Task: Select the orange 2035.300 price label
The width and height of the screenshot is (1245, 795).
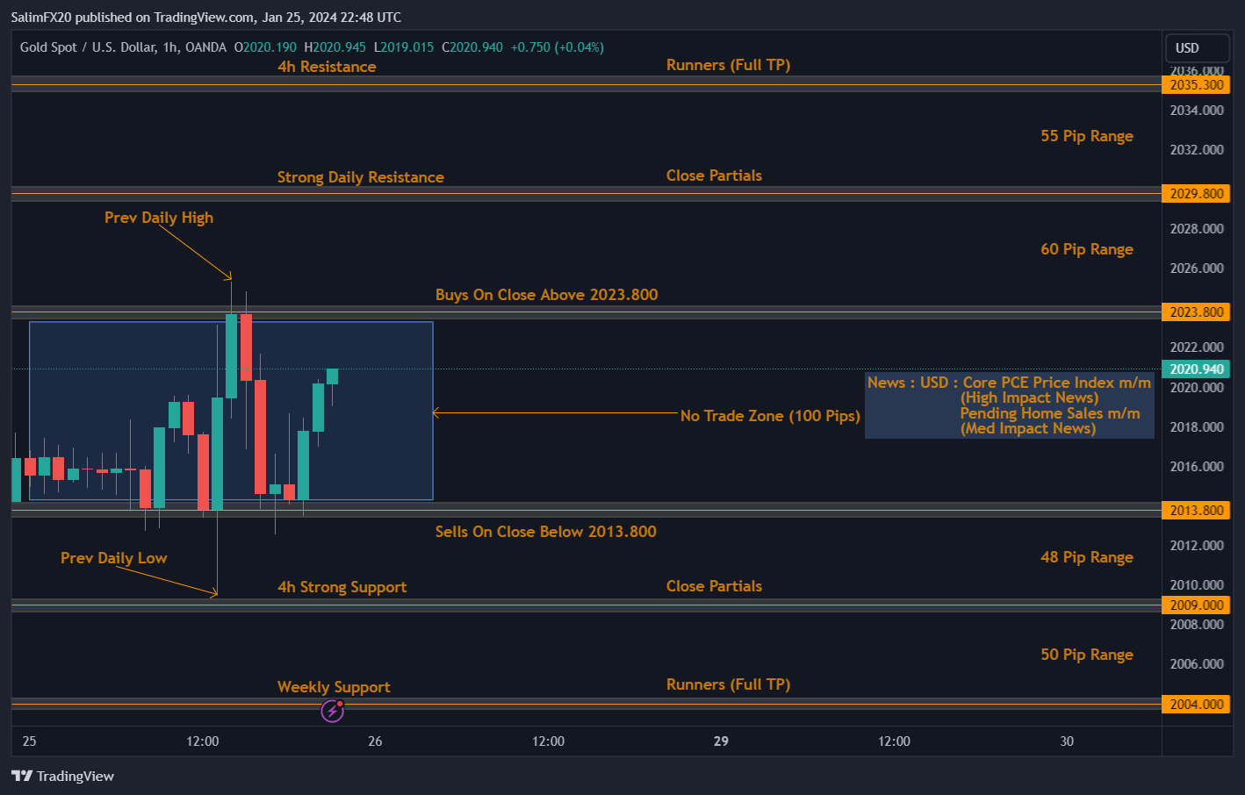Action: [1196, 84]
